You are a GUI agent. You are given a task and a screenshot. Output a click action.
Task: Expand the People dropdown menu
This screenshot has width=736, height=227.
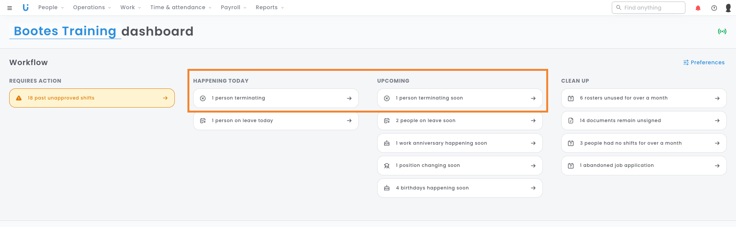click(x=51, y=8)
